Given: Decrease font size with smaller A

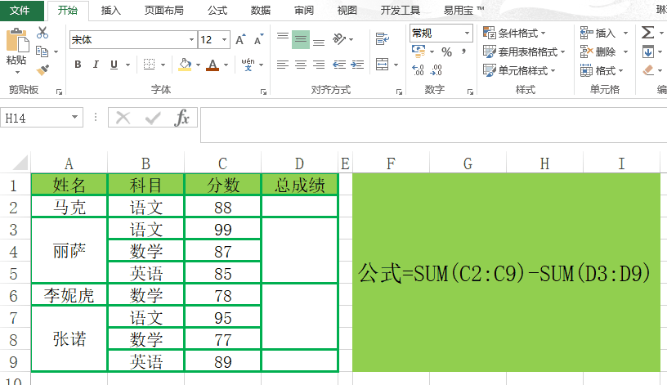Looking at the screenshot, I should tap(258, 39).
